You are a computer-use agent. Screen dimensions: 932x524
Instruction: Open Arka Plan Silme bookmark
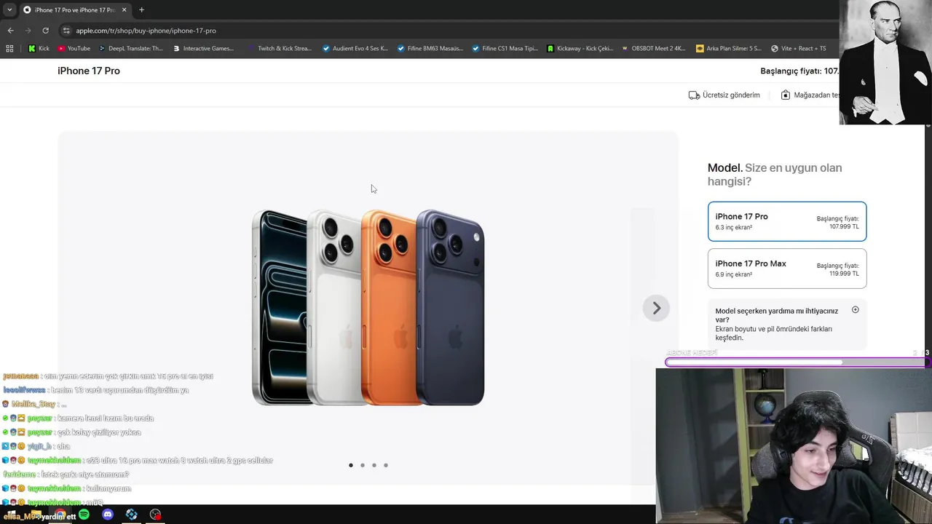coord(728,49)
